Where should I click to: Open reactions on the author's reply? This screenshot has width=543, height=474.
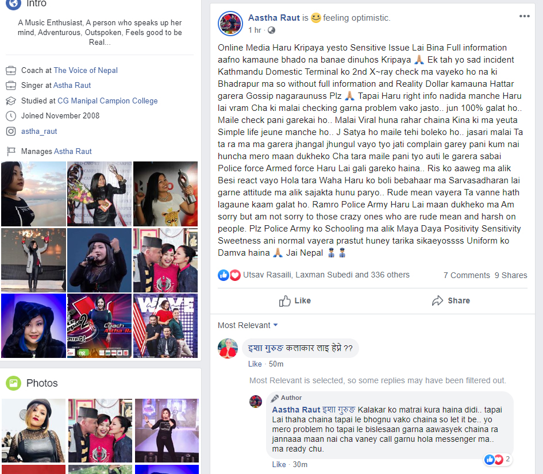tap(498, 460)
